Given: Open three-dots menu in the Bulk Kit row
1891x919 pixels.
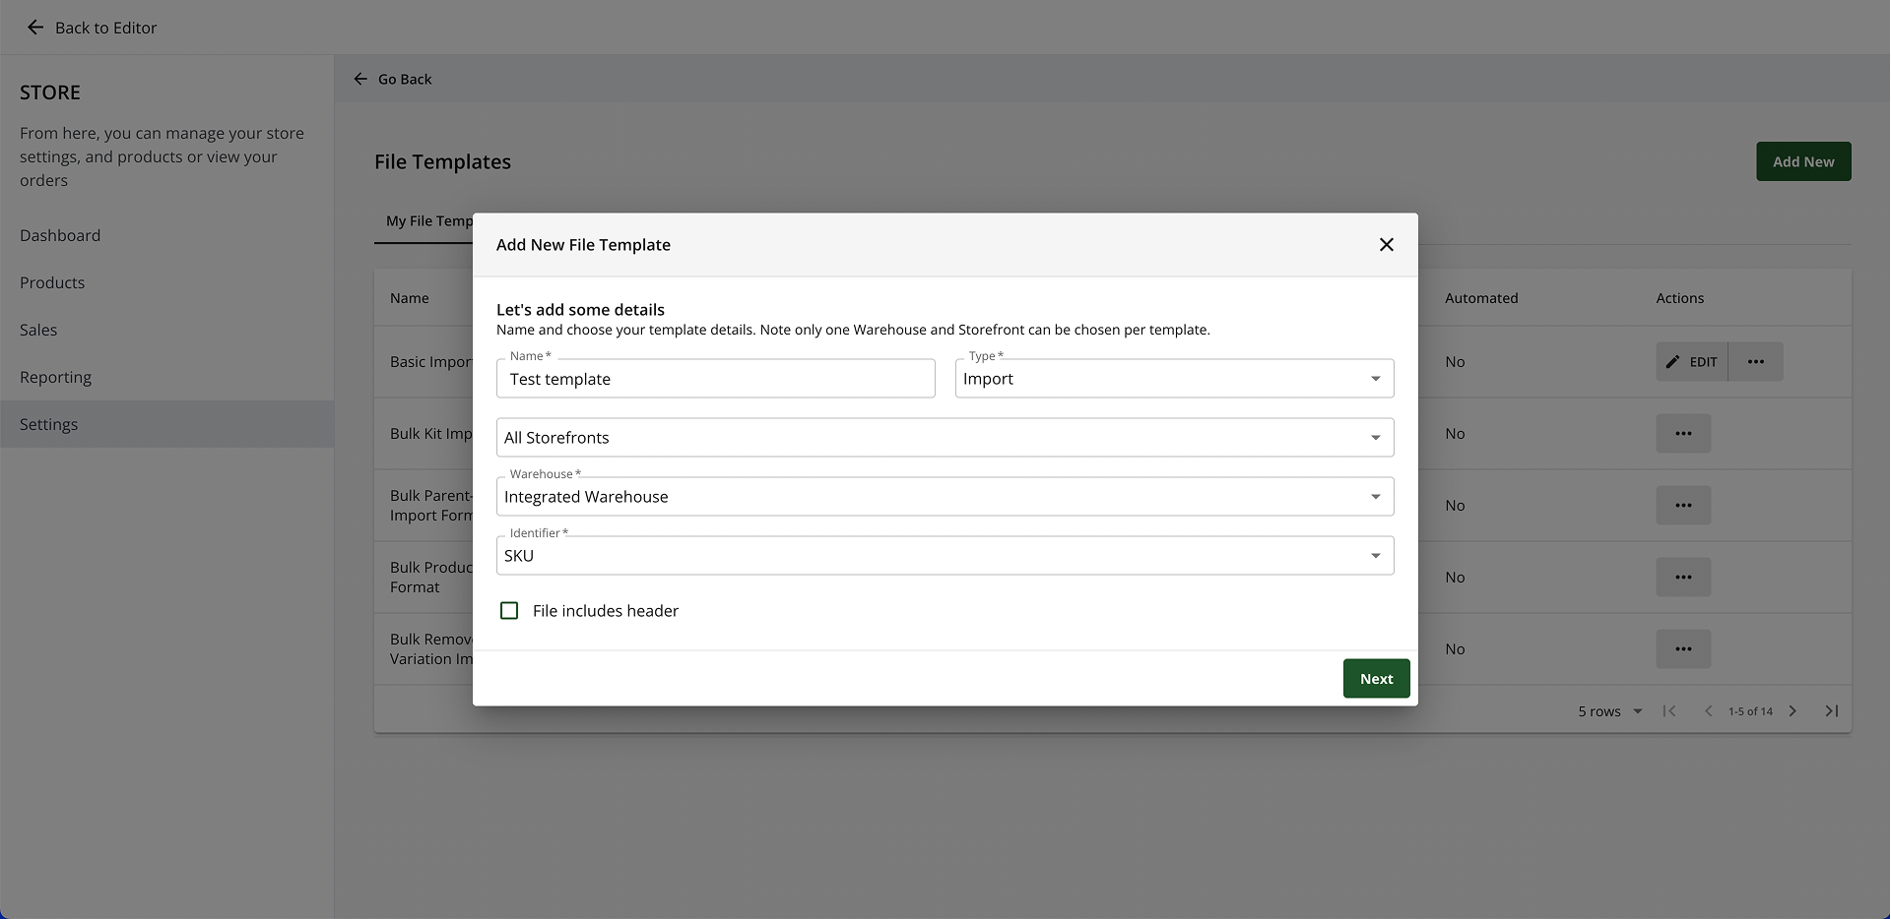Looking at the screenshot, I should [x=1682, y=434].
